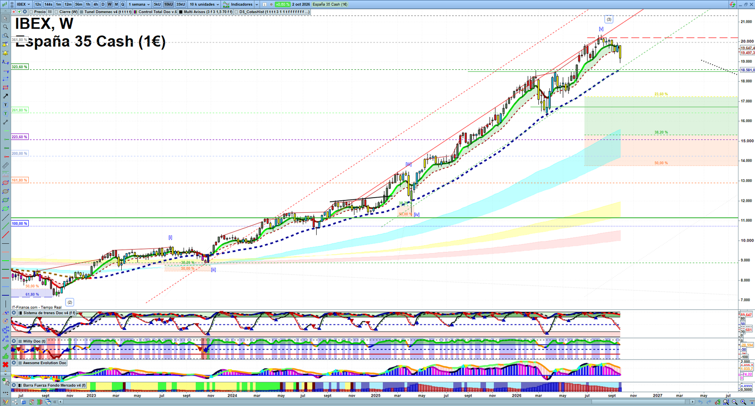Click the red X delete icon
755x406 pixels.
point(6,365)
